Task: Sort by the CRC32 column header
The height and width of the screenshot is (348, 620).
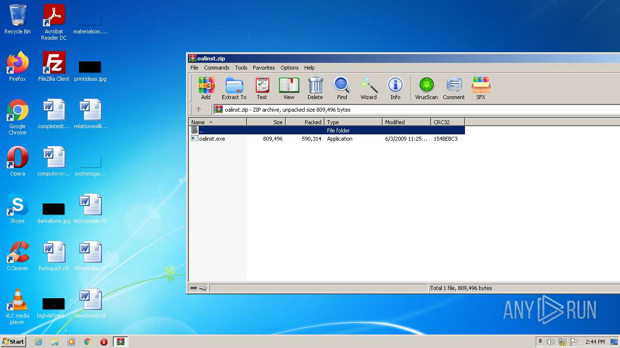Action: pos(448,122)
